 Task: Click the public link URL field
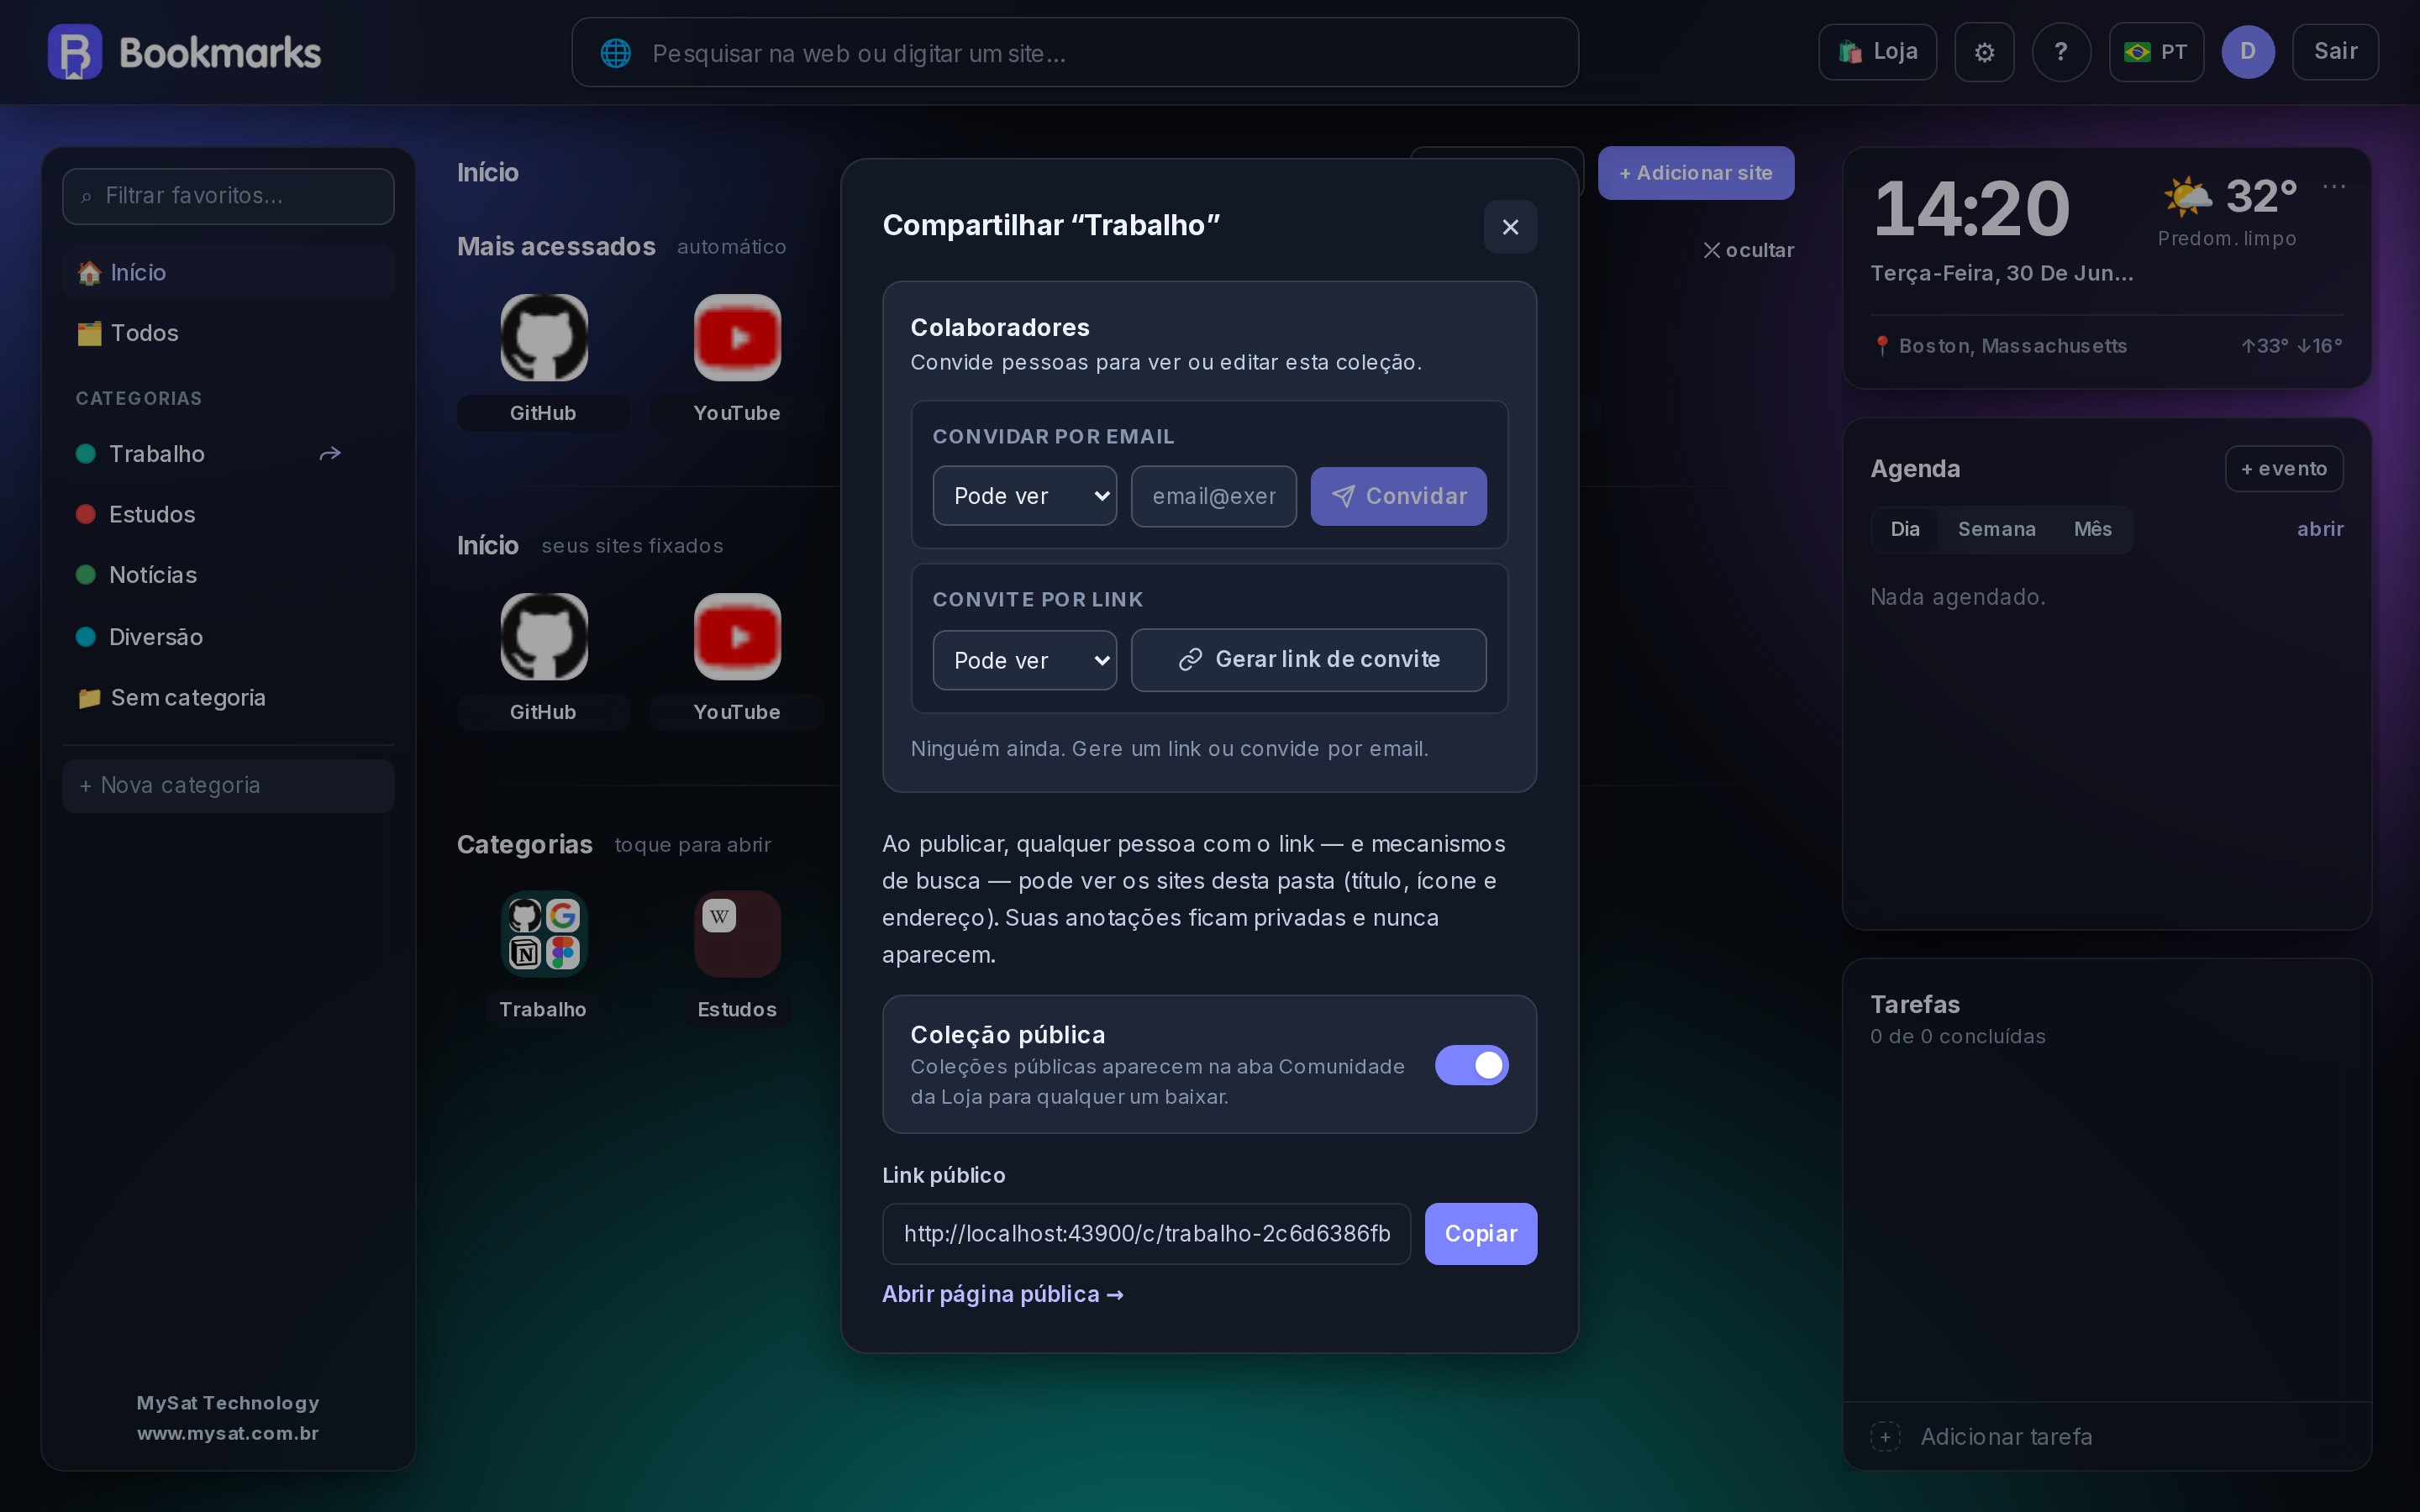[1146, 1234]
